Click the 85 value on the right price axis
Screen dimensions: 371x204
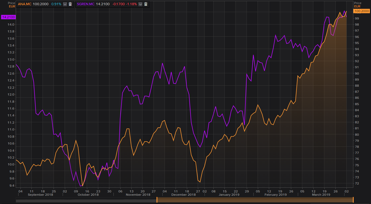point(357,104)
